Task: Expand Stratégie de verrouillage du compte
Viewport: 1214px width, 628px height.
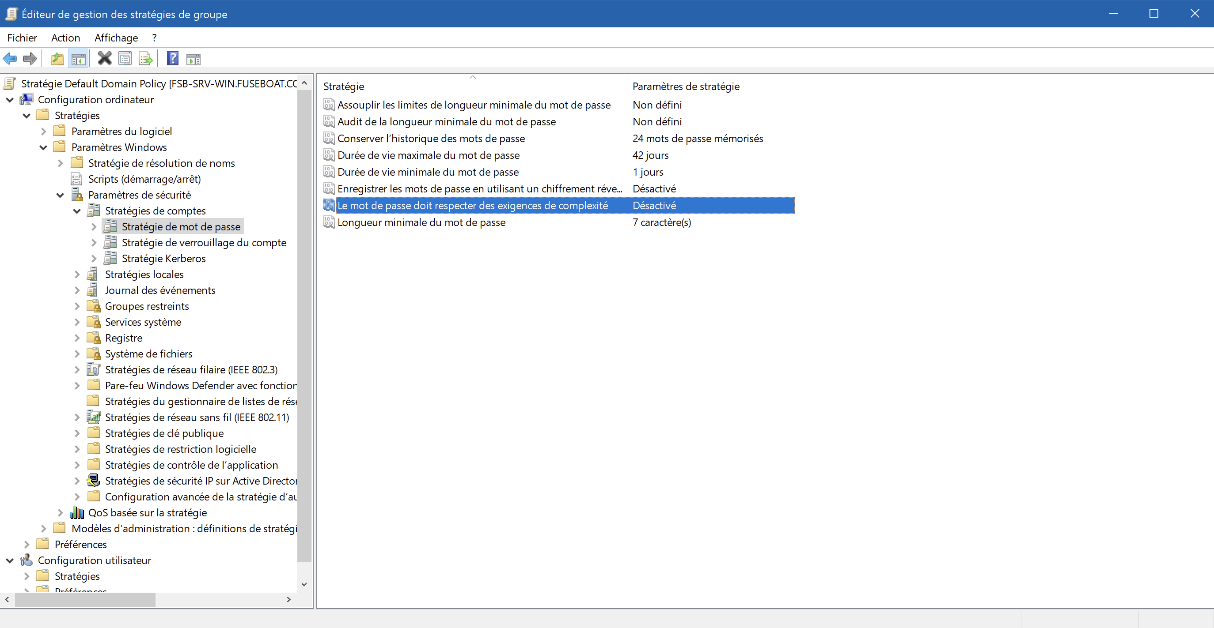Action: [x=94, y=243]
